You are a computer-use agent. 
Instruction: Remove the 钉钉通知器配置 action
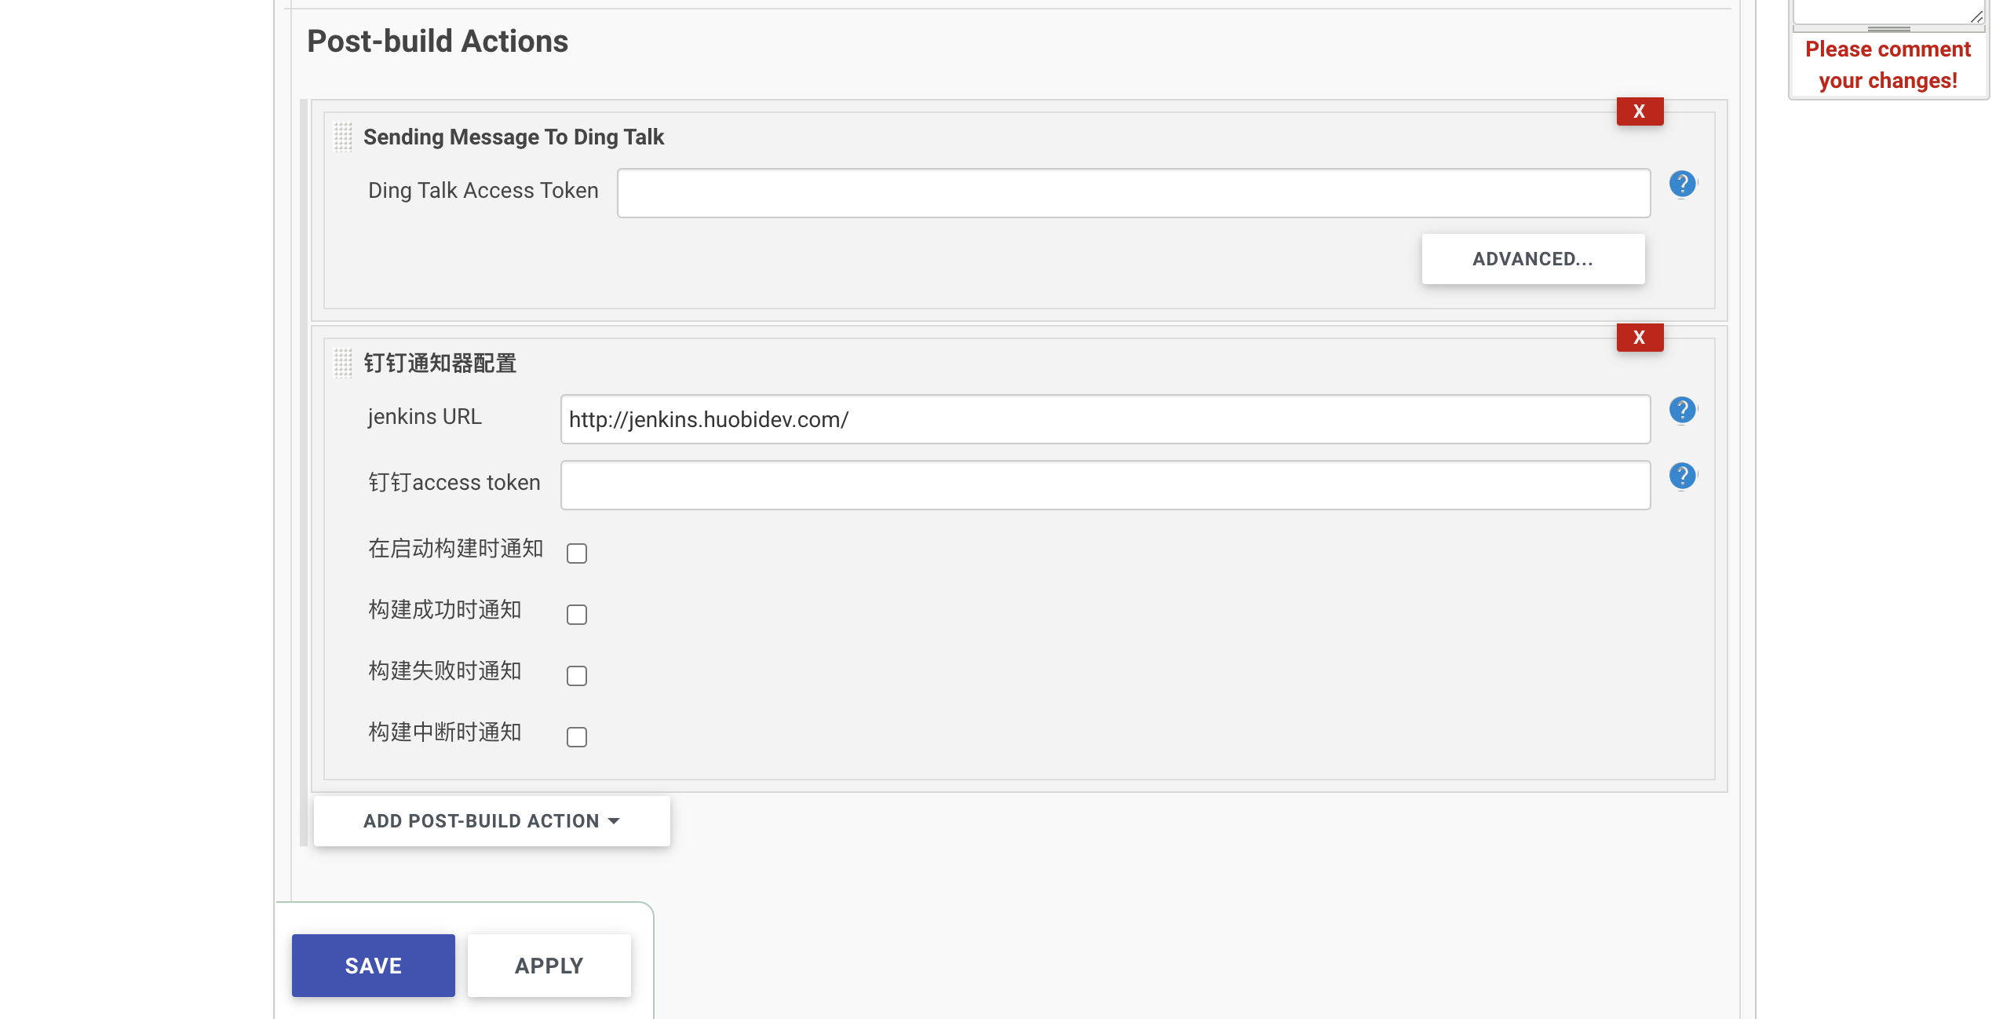coord(1639,338)
